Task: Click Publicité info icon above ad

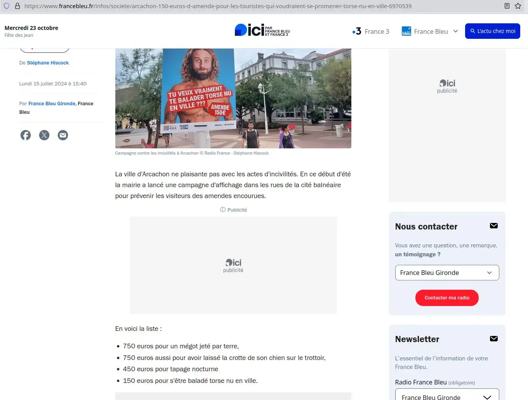Action: [x=223, y=210]
